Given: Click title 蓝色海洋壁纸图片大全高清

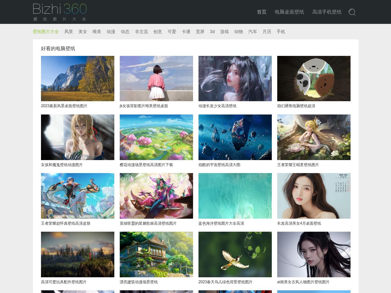Looking at the screenshot, I should [221, 223].
